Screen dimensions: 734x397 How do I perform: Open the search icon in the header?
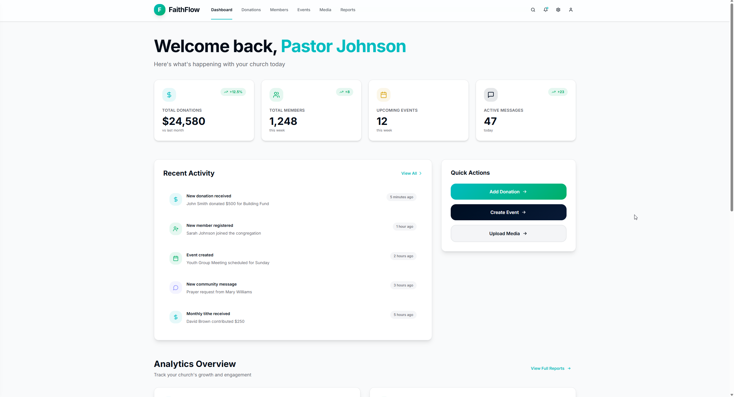(533, 9)
